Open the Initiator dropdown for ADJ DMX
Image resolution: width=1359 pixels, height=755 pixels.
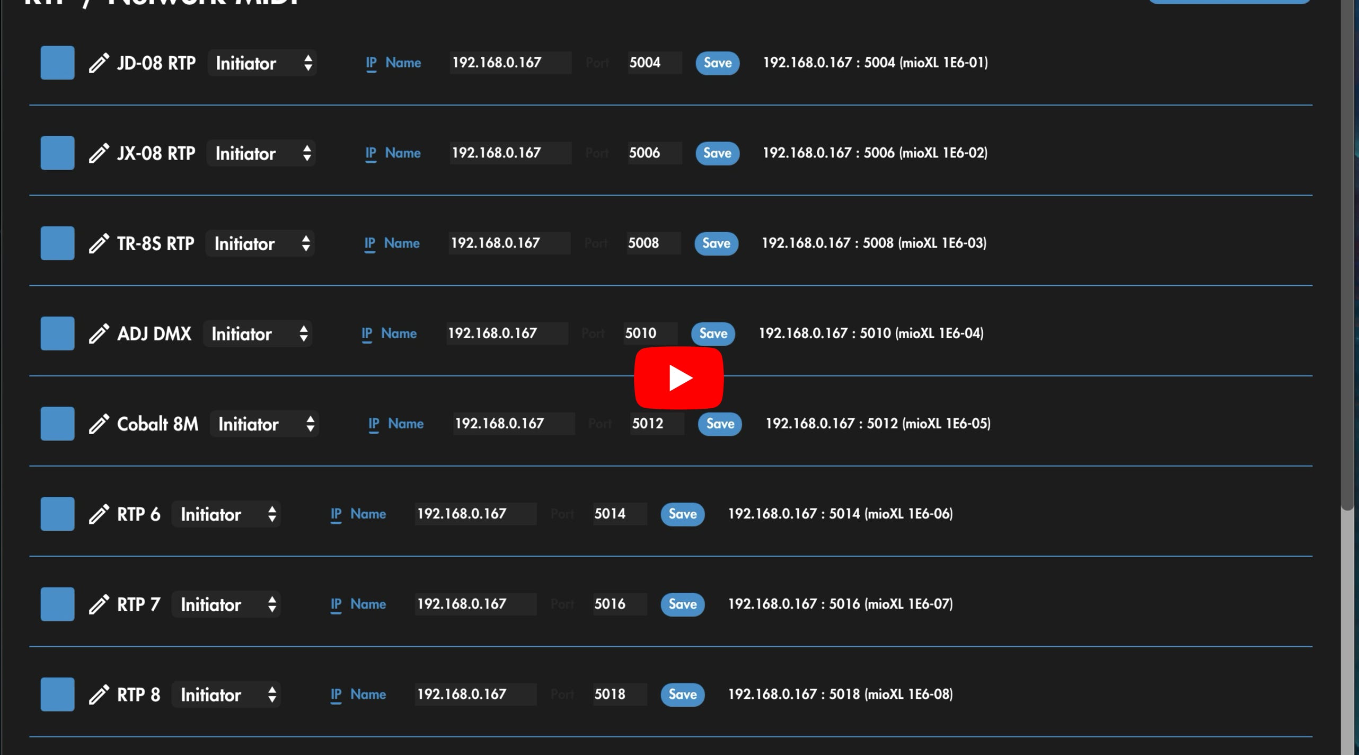tap(258, 333)
